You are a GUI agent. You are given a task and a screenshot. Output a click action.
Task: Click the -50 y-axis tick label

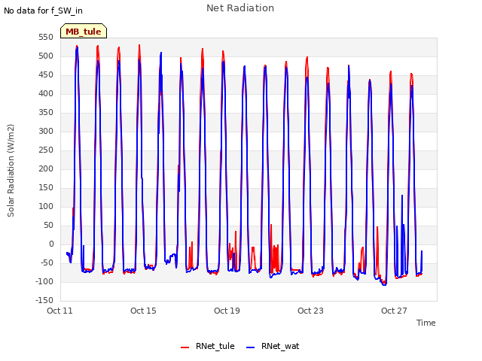point(47,262)
